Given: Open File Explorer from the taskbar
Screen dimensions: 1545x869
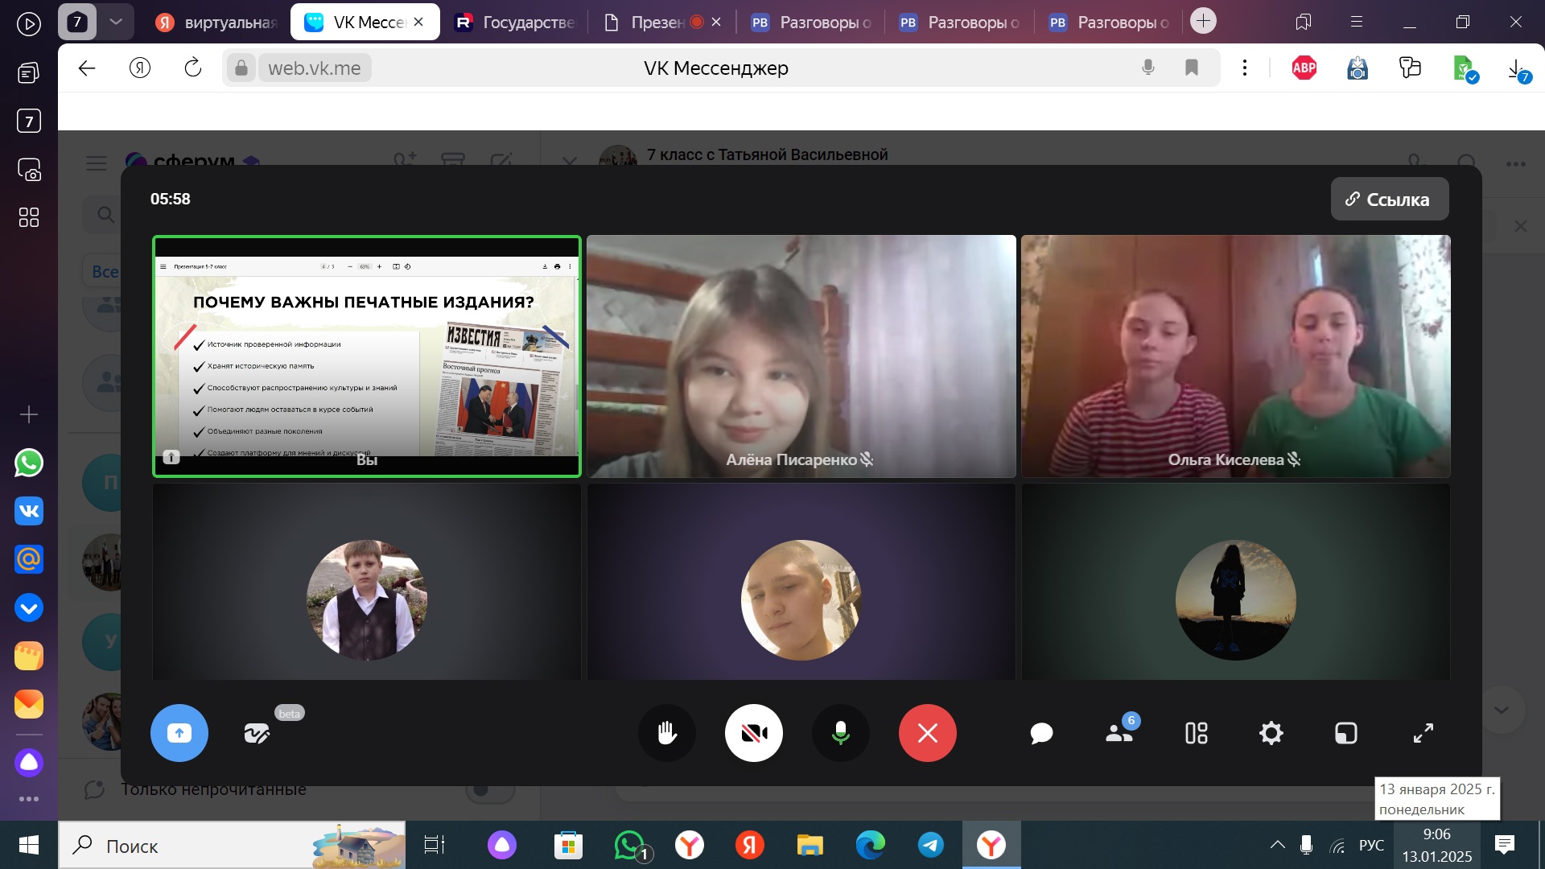Looking at the screenshot, I should (810, 846).
